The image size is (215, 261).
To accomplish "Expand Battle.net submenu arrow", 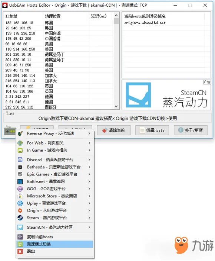I will point(89,181).
